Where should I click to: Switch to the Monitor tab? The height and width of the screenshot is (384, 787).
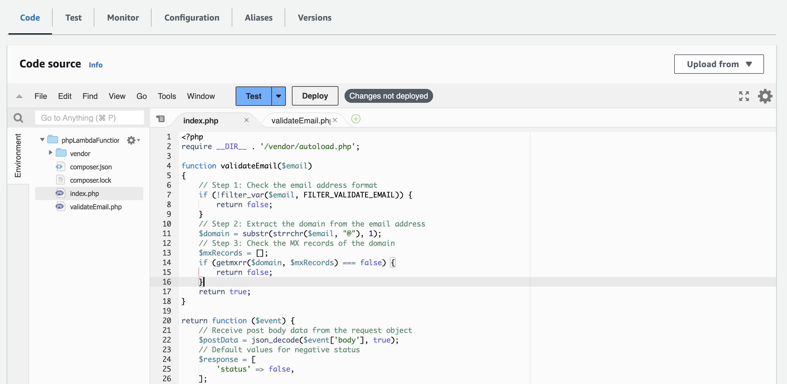coord(123,18)
